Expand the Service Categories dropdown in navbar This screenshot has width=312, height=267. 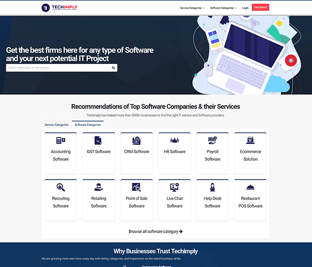pos(192,8)
